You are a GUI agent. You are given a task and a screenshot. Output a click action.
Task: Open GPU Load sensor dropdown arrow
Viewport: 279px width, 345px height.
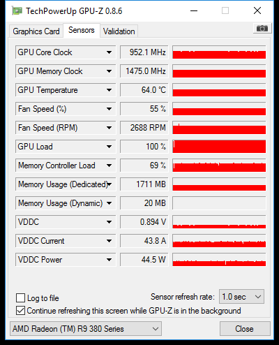click(109, 147)
